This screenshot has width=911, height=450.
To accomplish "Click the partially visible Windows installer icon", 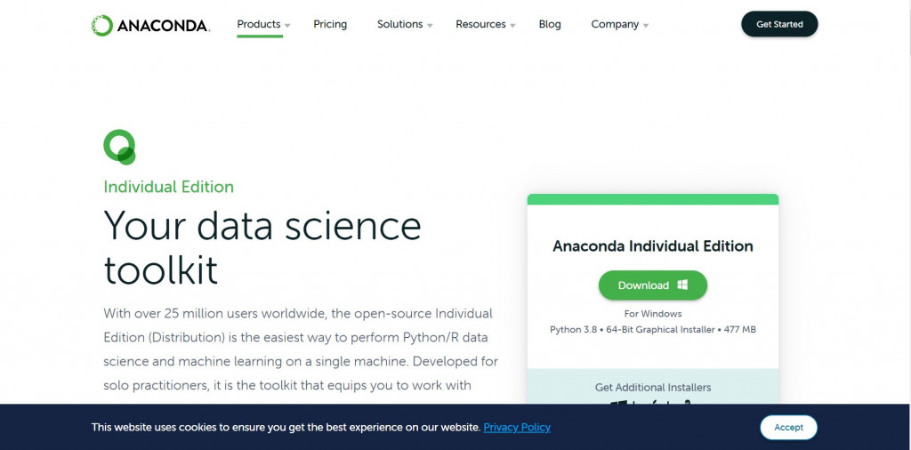I will click(x=619, y=403).
